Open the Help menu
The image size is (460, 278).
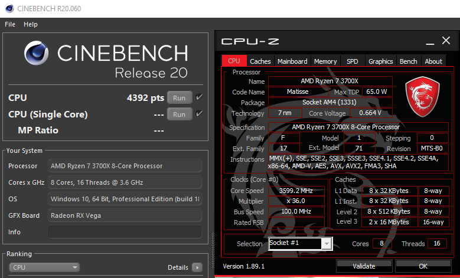31,24
